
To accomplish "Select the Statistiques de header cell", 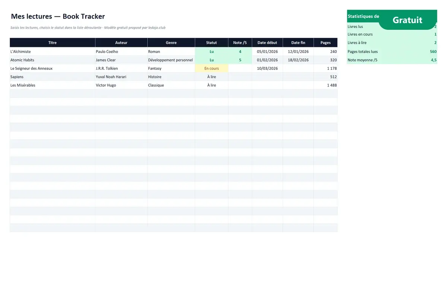I will (363, 16).
